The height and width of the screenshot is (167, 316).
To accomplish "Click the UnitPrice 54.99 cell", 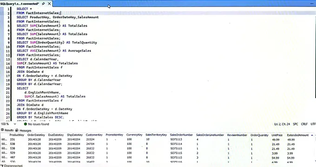I will 275,158.
